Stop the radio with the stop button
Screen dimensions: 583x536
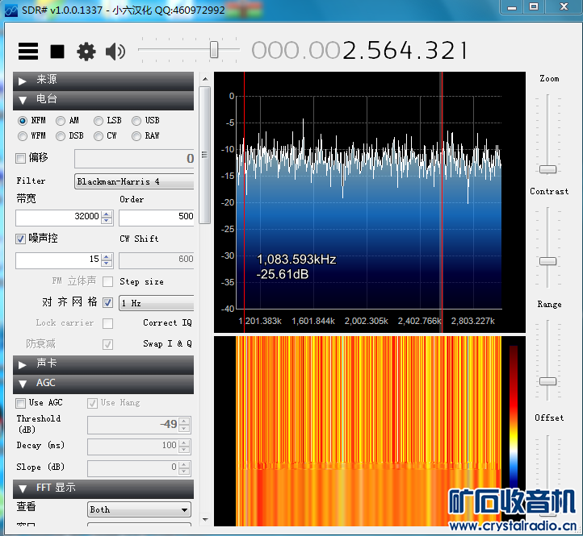click(x=57, y=52)
